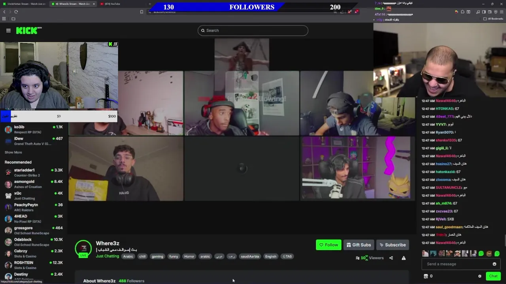The image size is (506, 284).
Task: Select the GTA5 tag
Action: pos(287,256)
